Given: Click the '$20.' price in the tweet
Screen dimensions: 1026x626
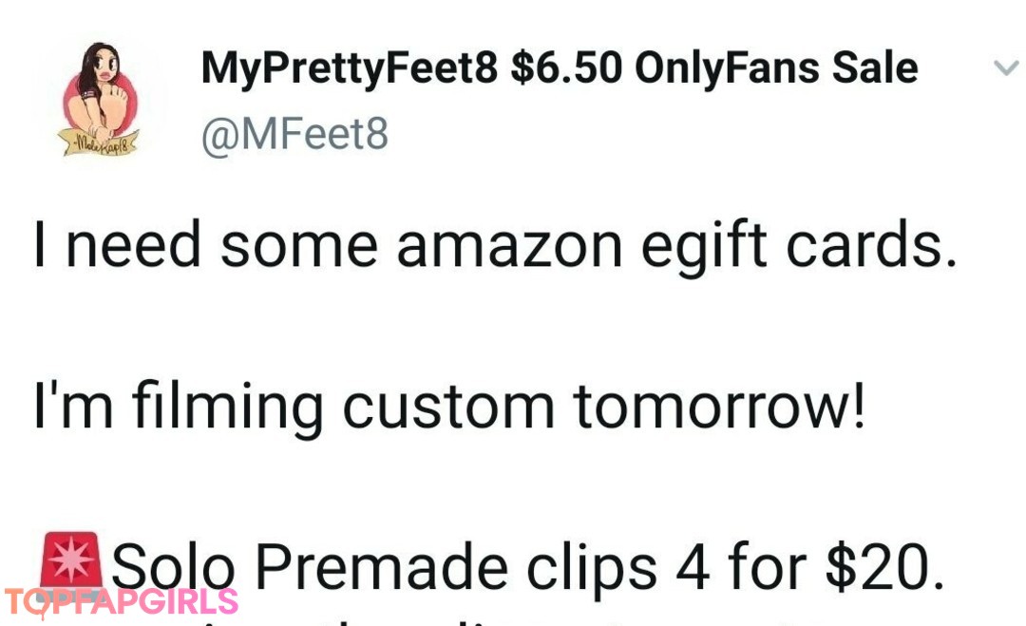Looking at the screenshot, I should pyautogui.click(x=885, y=566).
